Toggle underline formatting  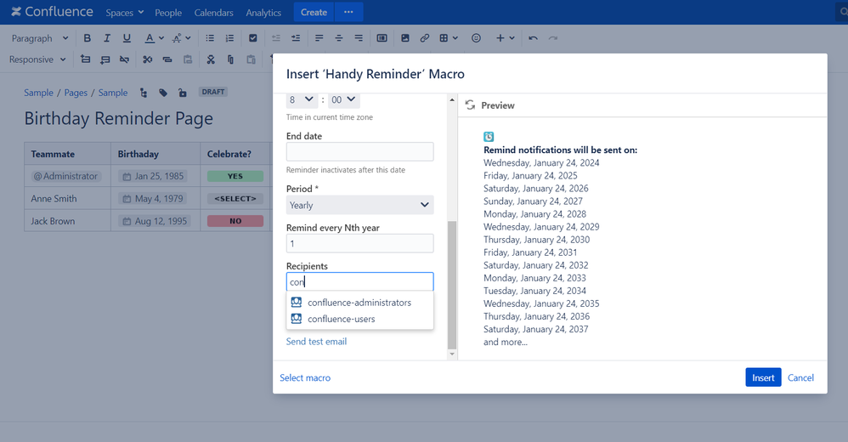pyautogui.click(x=127, y=38)
